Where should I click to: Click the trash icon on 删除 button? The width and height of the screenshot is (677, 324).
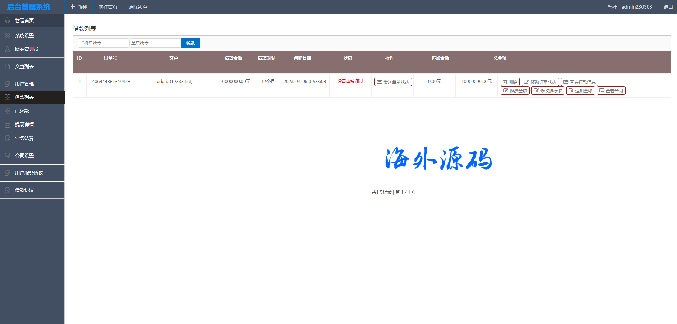click(x=505, y=82)
